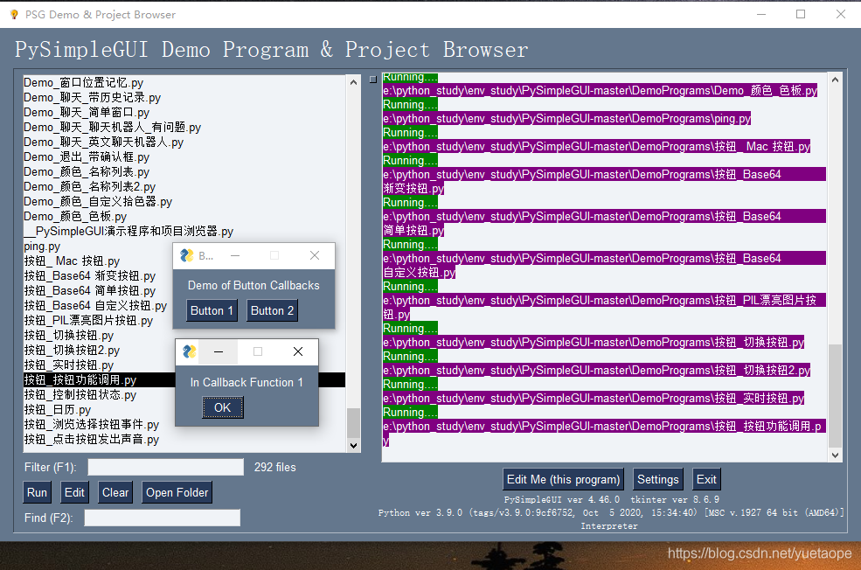Image resolution: width=861 pixels, height=570 pixels.
Task: Select 按钮_PIL漂亮图片按钮.py in file list
Action: pos(88,320)
